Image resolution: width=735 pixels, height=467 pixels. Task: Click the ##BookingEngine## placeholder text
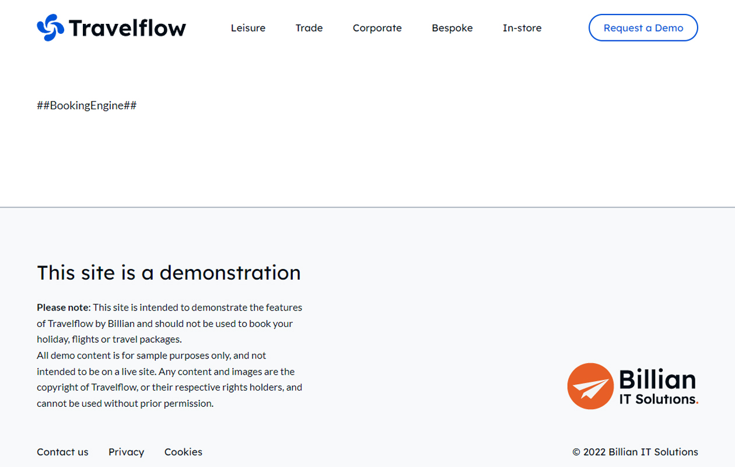(x=87, y=105)
